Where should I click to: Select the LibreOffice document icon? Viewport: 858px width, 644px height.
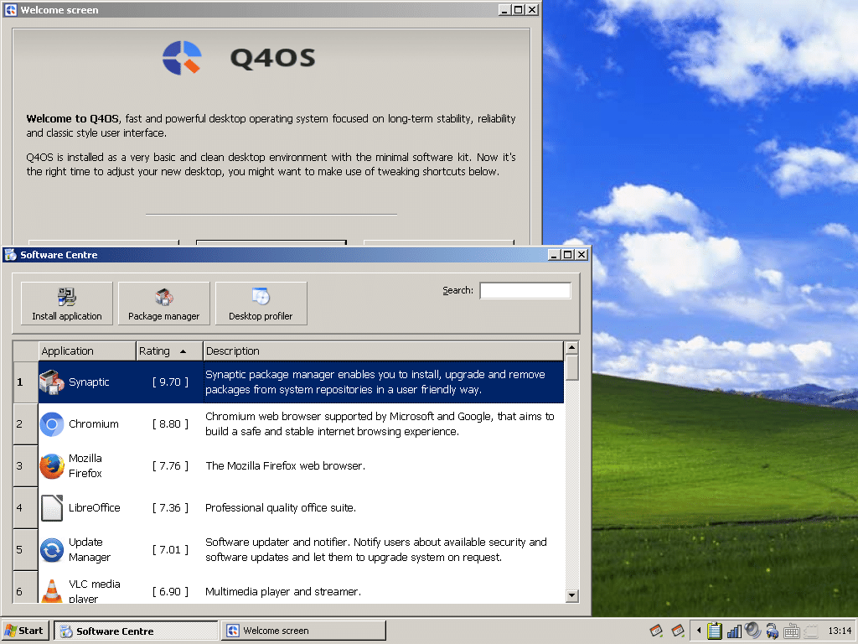click(x=52, y=507)
